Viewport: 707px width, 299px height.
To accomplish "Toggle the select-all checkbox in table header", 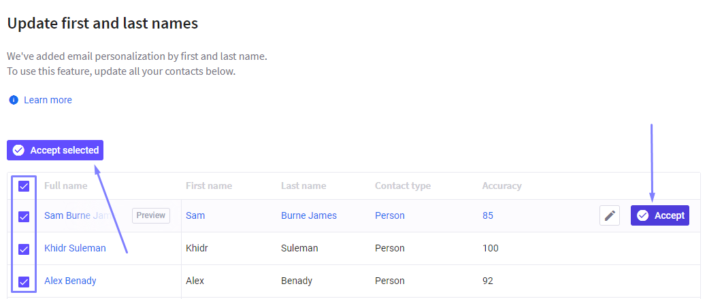I will (23, 186).
